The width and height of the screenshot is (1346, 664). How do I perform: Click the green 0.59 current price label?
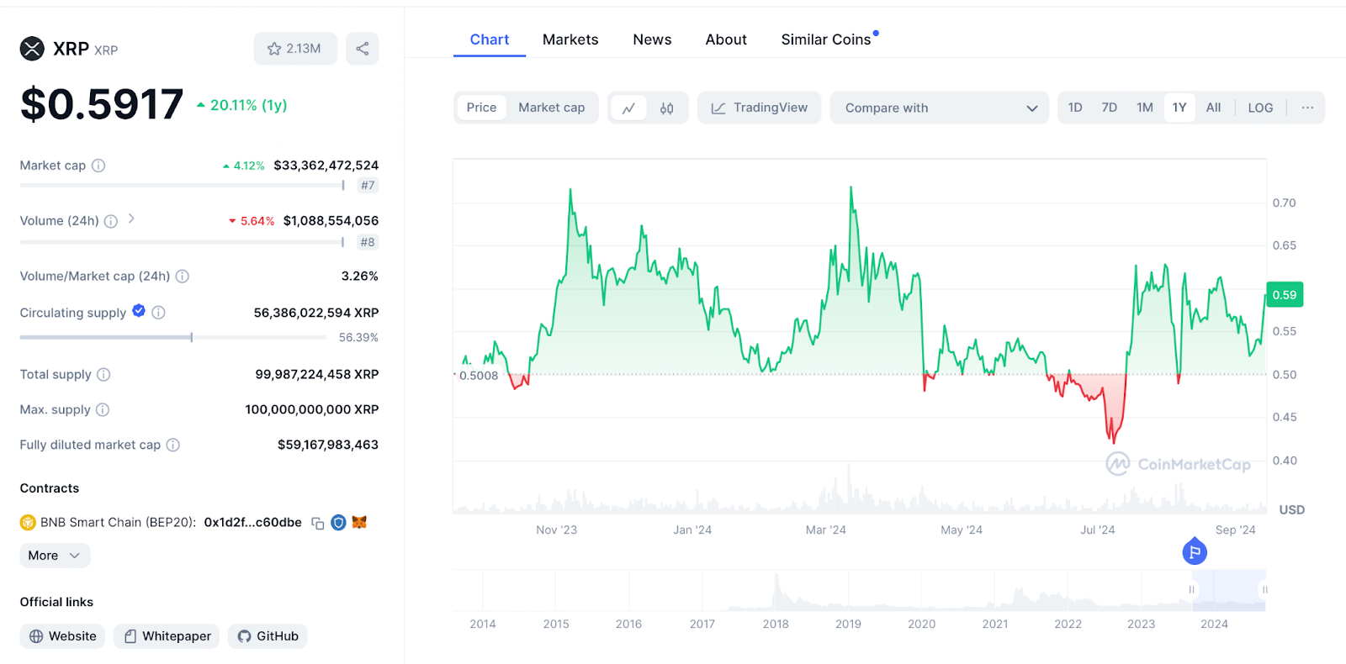[x=1285, y=295]
